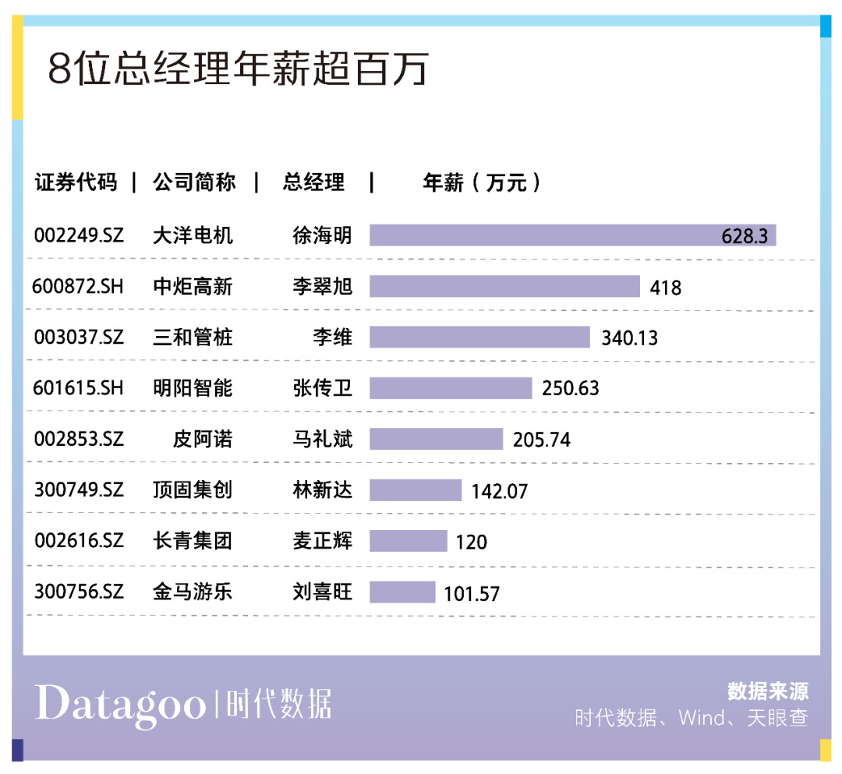Select company name 顶固集创
Viewport: 842px width, 774px height.
coord(193,489)
